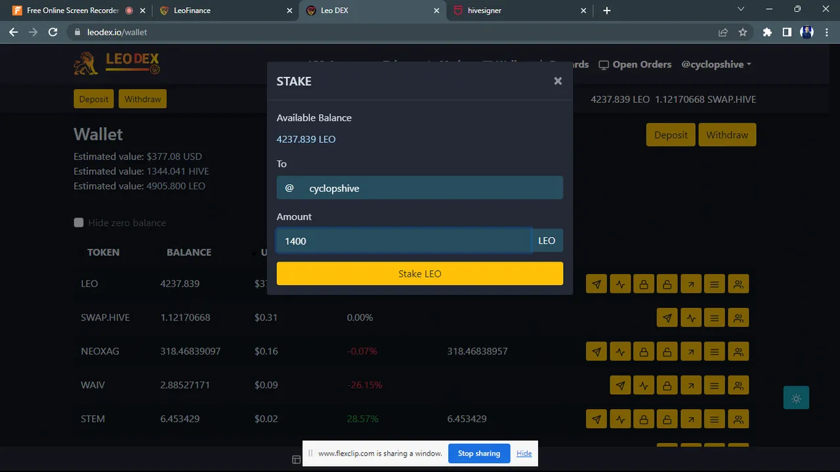The image size is (840, 472).
Task: Click available balance 4237.839 LEO
Action: coord(306,139)
